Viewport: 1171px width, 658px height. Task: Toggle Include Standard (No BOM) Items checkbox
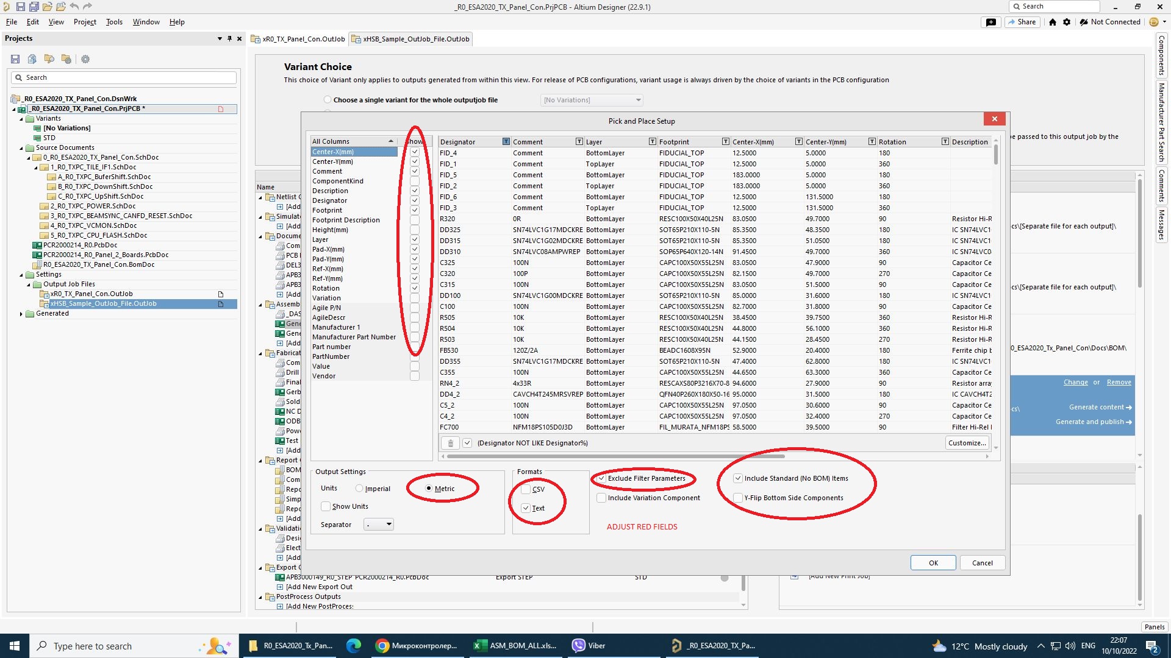[738, 478]
